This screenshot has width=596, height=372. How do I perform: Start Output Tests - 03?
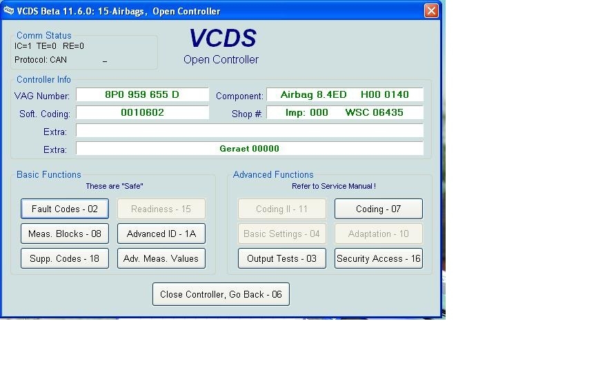pos(282,258)
